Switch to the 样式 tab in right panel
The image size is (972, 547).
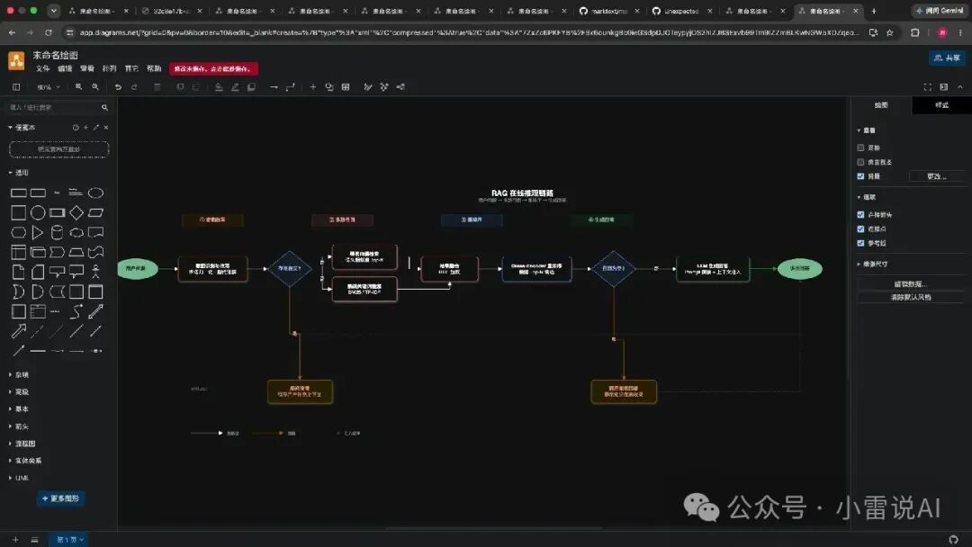[941, 105]
